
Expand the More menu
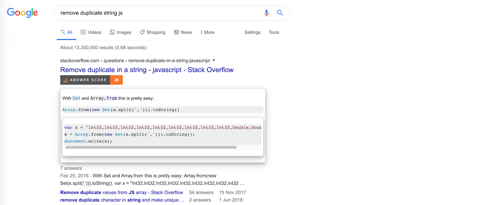click(x=207, y=32)
